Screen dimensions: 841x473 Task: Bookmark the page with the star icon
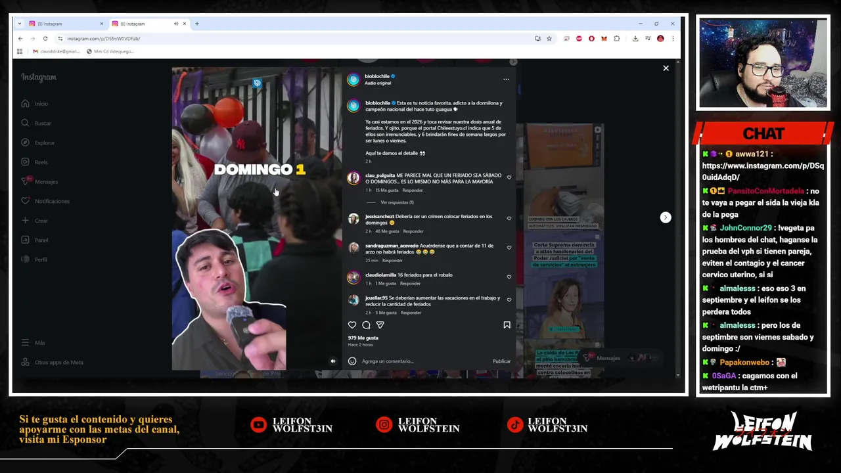click(549, 39)
